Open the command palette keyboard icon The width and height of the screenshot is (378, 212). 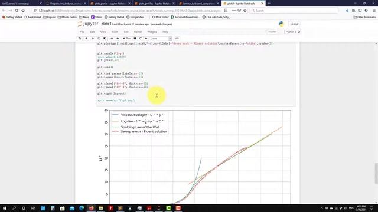(177, 38)
